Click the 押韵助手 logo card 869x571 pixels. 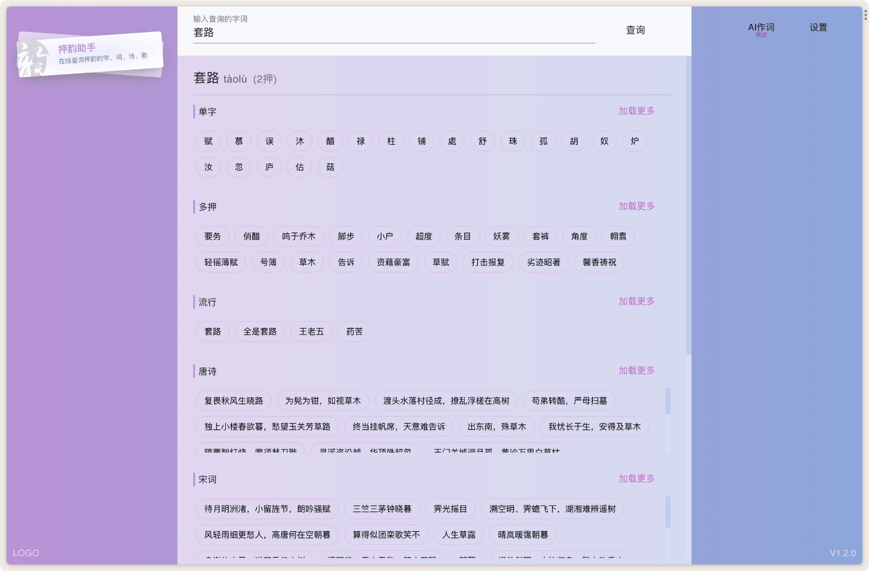tap(90, 54)
